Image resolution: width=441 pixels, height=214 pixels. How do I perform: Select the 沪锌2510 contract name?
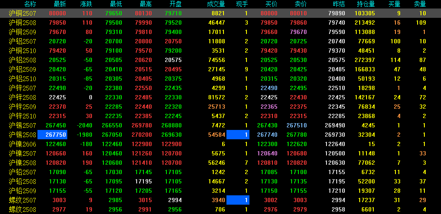(22, 116)
